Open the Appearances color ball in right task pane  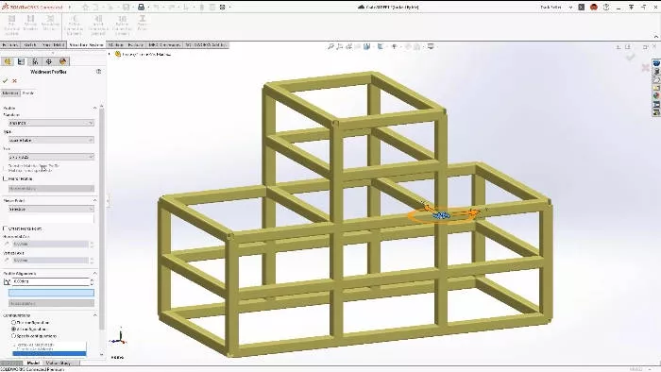point(656,96)
